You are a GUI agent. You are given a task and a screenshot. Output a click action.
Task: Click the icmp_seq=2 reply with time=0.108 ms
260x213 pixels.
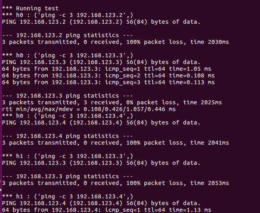tap(108, 75)
